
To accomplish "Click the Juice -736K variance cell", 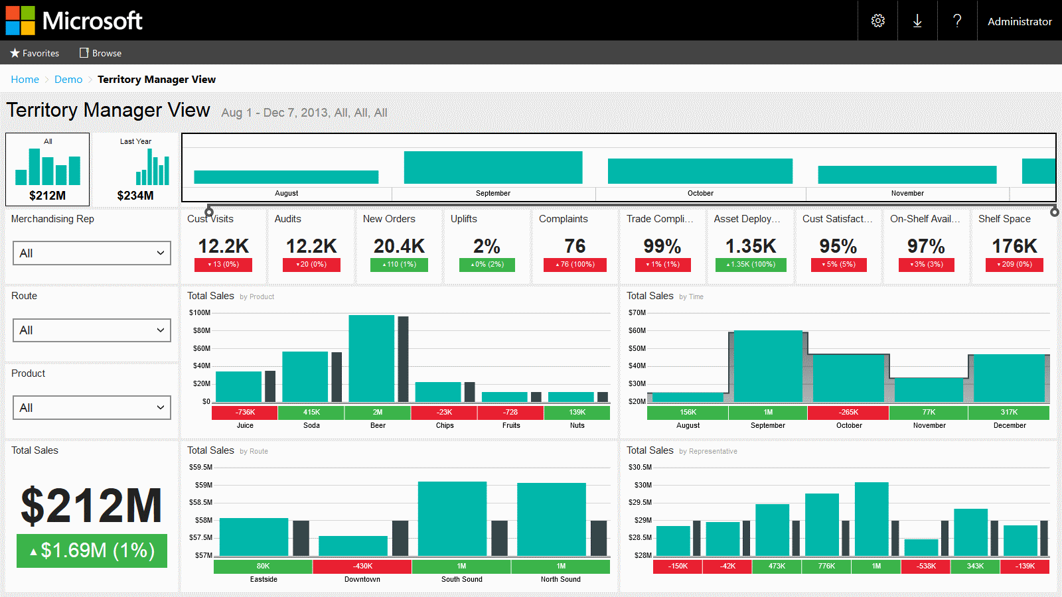I will click(245, 413).
